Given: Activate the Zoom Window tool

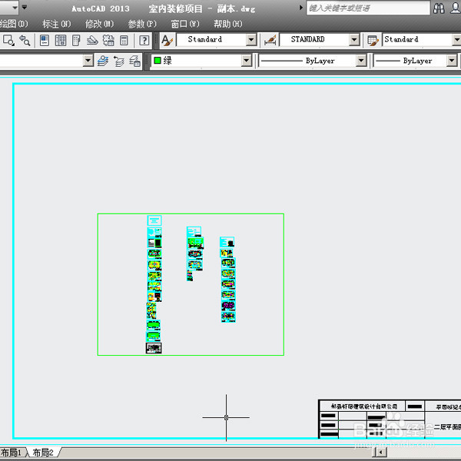Looking at the screenshot, I should [8, 40].
